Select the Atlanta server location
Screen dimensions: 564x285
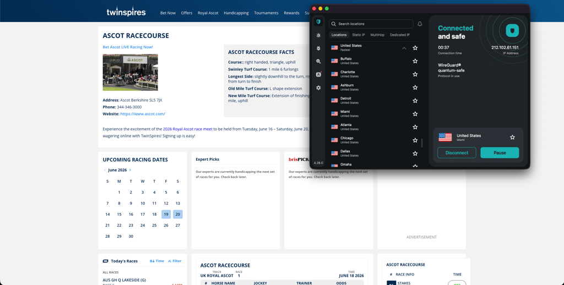click(x=370, y=127)
